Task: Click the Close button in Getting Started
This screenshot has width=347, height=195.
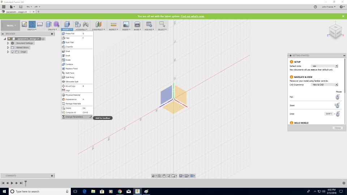Action: [x=338, y=128]
